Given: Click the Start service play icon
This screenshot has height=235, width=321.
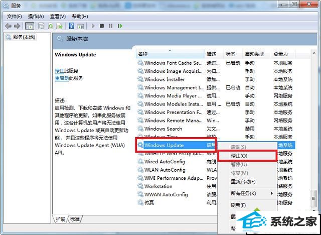Looking at the screenshot, I should point(93,26).
